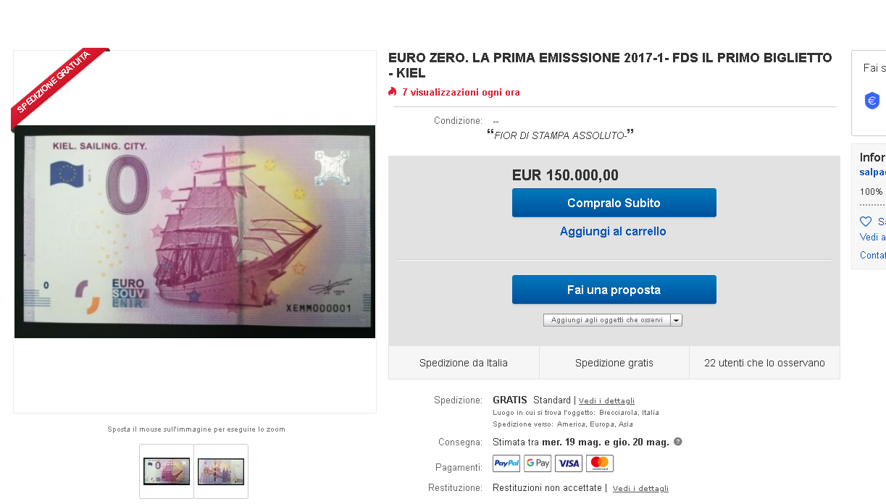Viewport: 886px width, 504px height.
Task: Click 'Aggiungi agli oggetti che osservi' button
Action: (607, 320)
